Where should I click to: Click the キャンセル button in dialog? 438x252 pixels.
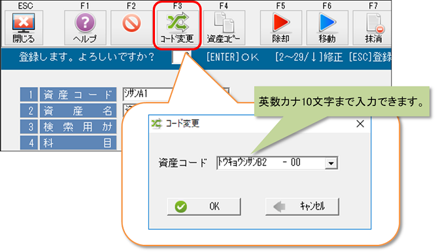pyautogui.click(x=302, y=207)
